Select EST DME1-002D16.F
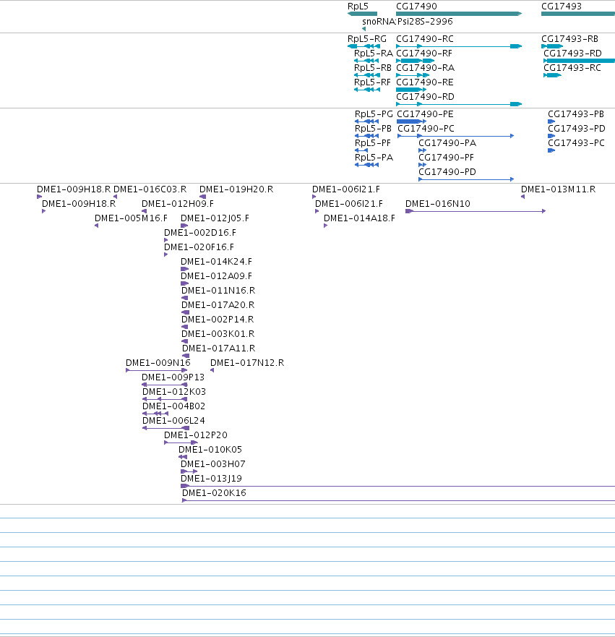This screenshot has width=615, height=637. (165, 240)
